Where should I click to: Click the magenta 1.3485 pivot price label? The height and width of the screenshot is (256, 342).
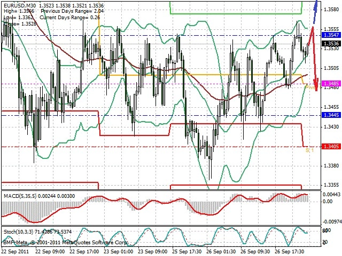[331, 84]
